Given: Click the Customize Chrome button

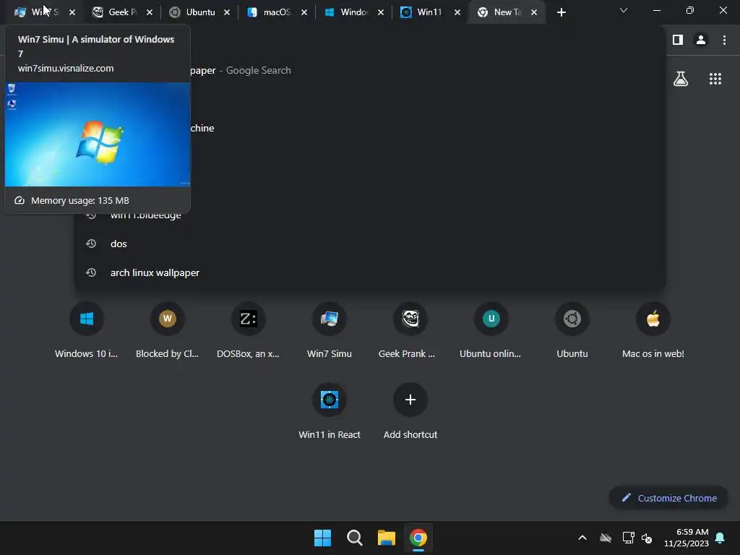Looking at the screenshot, I should [668, 498].
